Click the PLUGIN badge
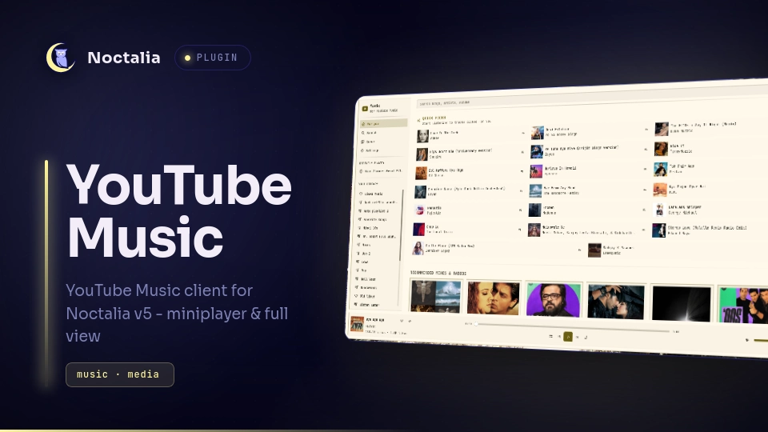Viewport: 768px width, 432px height. coord(213,58)
